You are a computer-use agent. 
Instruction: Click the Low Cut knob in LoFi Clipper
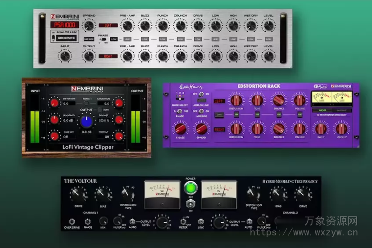coord(54,136)
